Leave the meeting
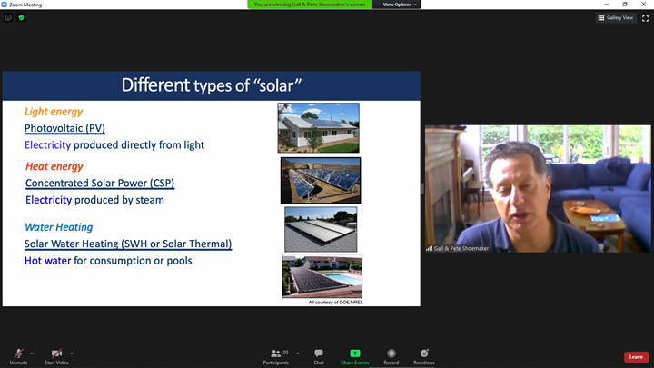The image size is (654, 368). click(636, 357)
